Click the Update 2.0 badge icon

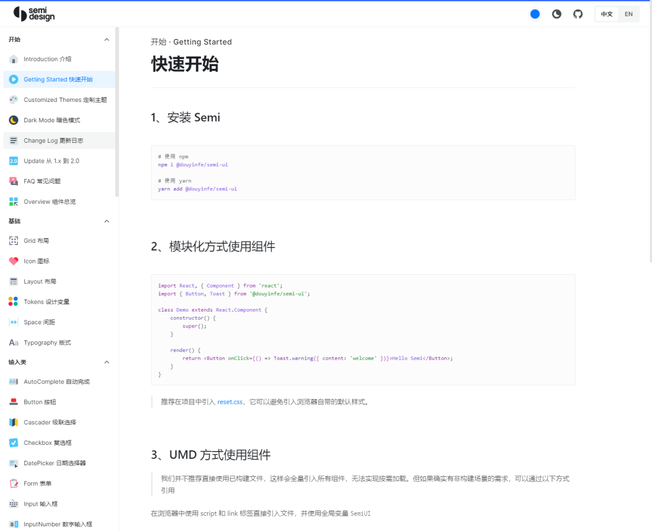click(x=14, y=161)
